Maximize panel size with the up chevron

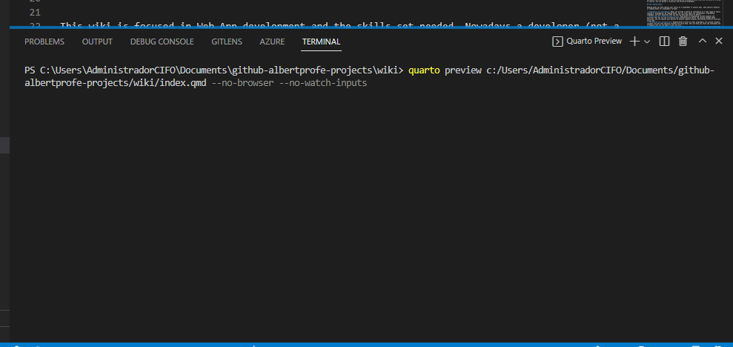(x=703, y=42)
